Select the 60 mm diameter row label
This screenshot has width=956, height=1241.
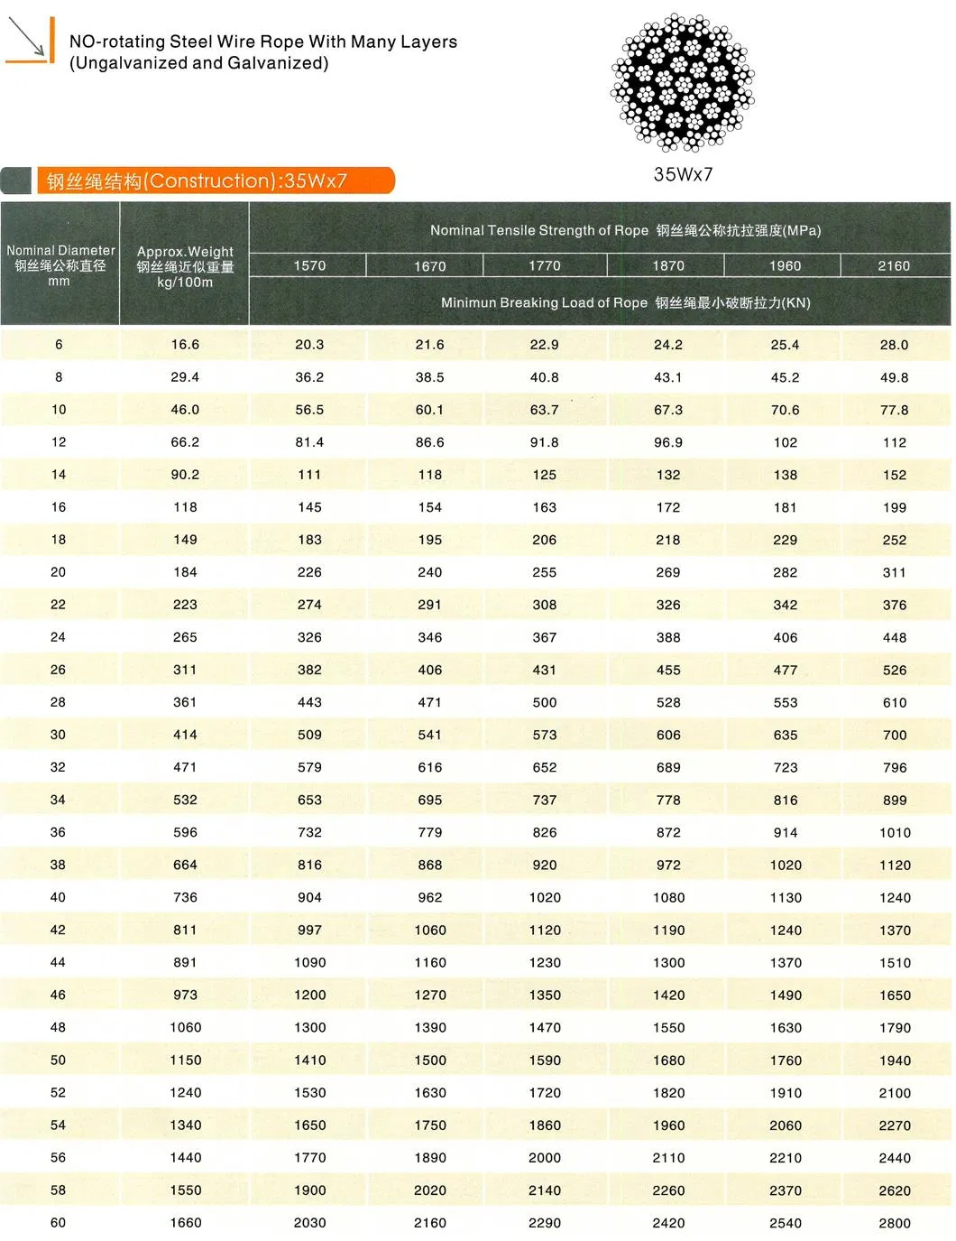pyautogui.click(x=59, y=1222)
